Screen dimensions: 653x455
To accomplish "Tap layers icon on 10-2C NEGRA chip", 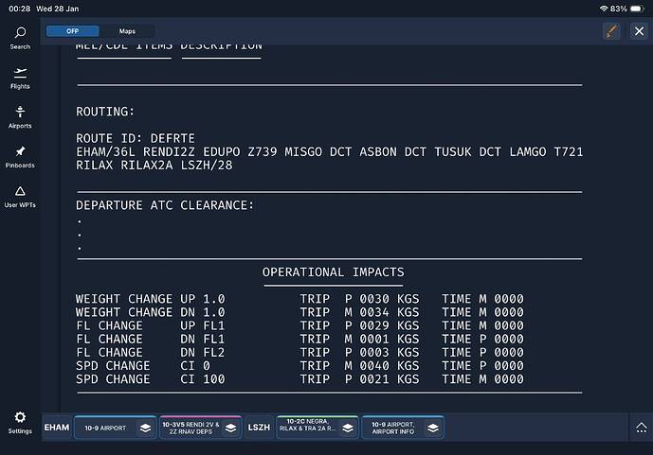I will pos(348,428).
